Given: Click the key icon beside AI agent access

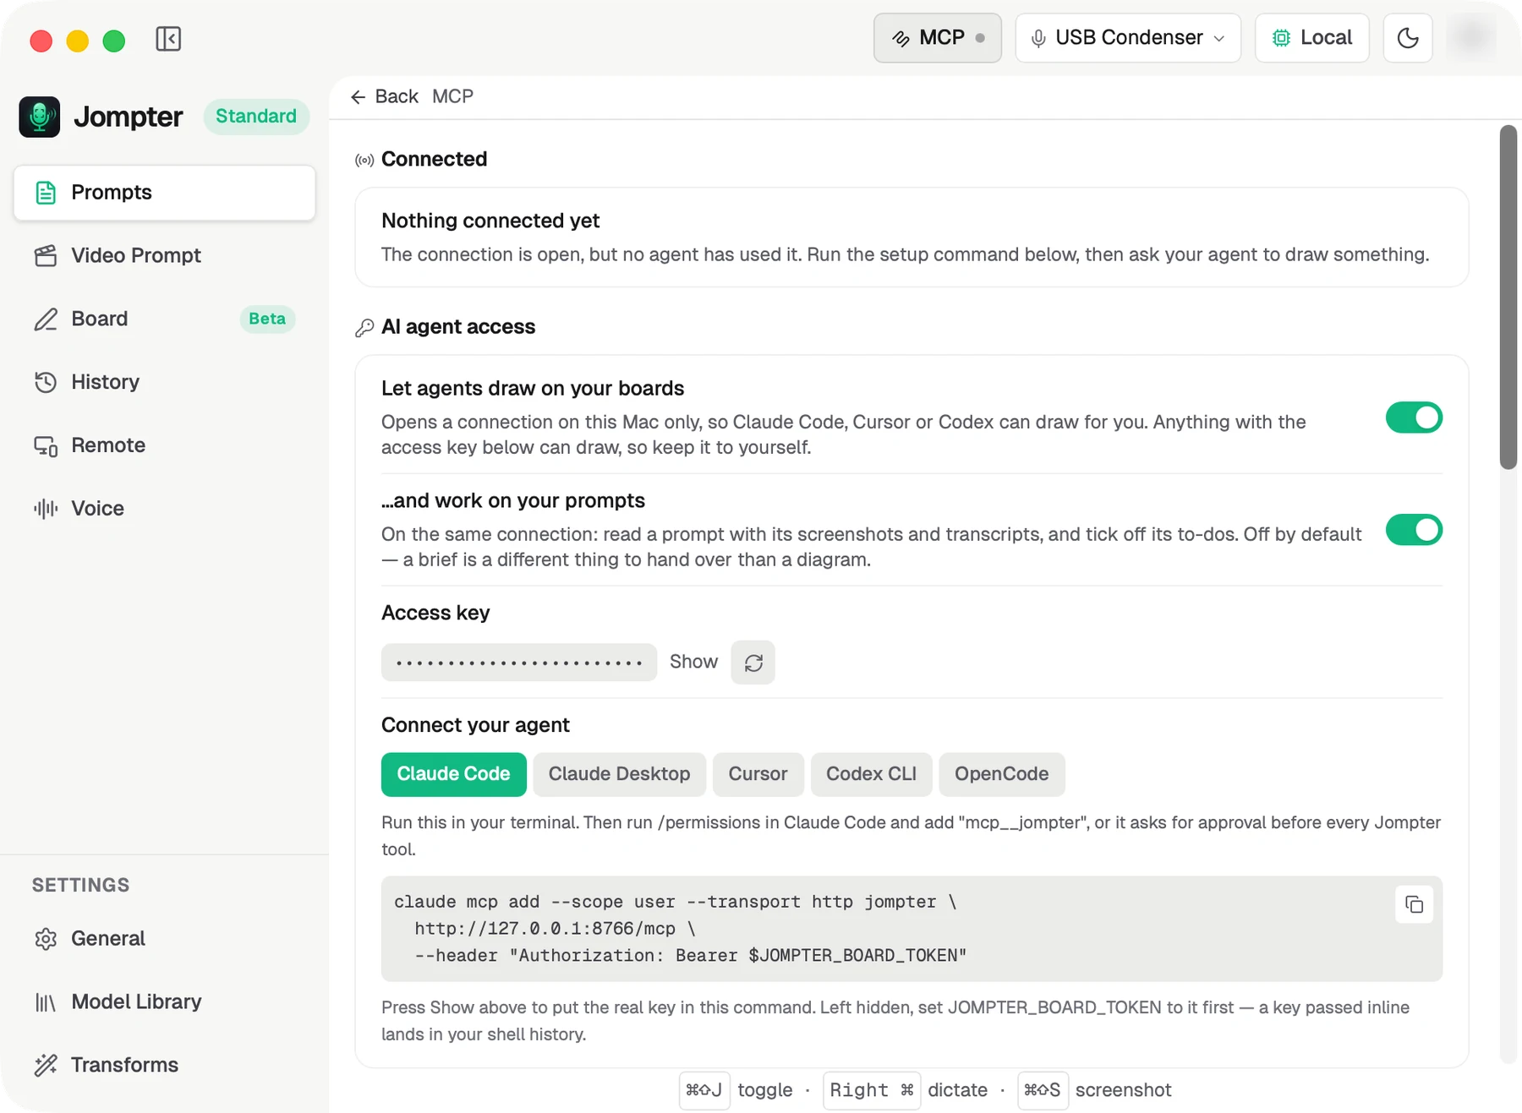Looking at the screenshot, I should pos(364,328).
